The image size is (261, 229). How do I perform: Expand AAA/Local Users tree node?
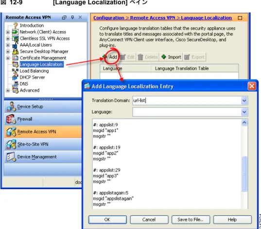pyautogui.click(x=8, y=45)
